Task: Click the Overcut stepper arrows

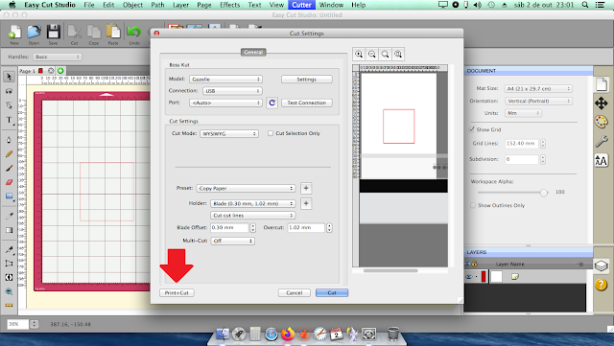Action: tap(329, 227)
